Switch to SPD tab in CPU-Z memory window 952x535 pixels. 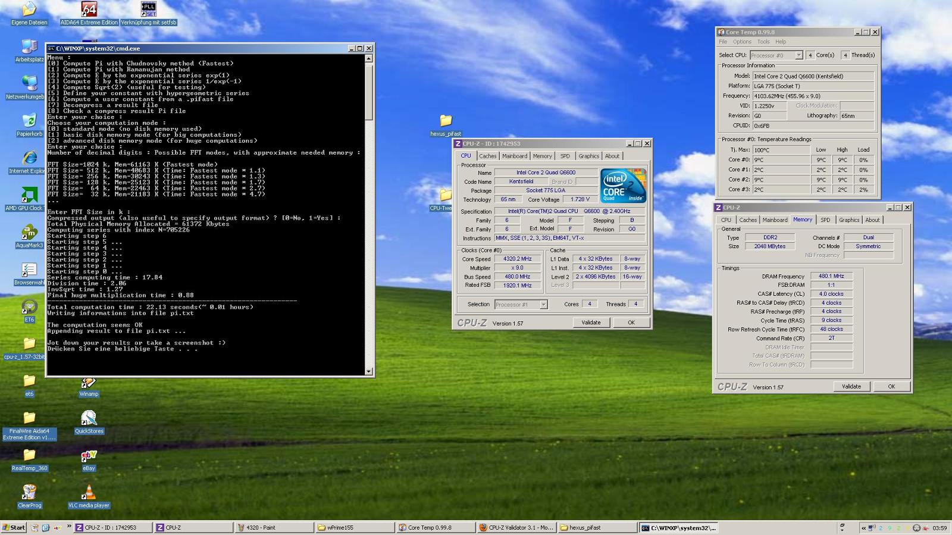825,220
